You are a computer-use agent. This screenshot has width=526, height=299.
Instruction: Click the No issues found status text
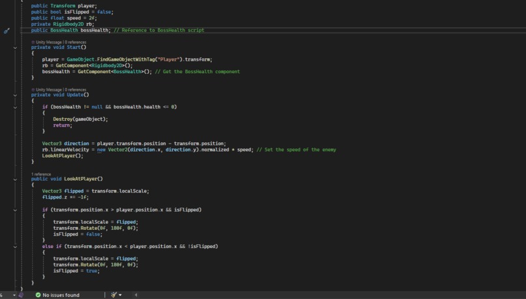pyautogui.click(x=61, y=295)
